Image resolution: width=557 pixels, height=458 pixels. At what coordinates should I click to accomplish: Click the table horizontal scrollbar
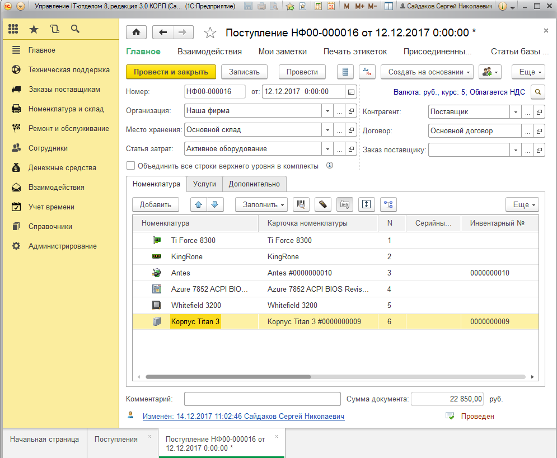228,377
